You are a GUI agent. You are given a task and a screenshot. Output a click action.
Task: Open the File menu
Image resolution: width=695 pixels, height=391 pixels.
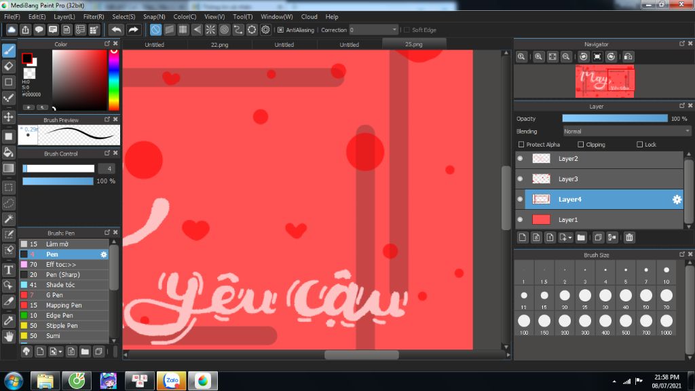pos(12,17)
